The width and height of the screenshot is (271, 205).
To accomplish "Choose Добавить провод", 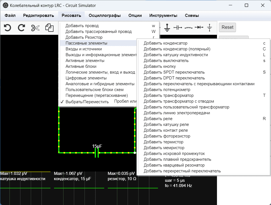I will click(109, 26).
